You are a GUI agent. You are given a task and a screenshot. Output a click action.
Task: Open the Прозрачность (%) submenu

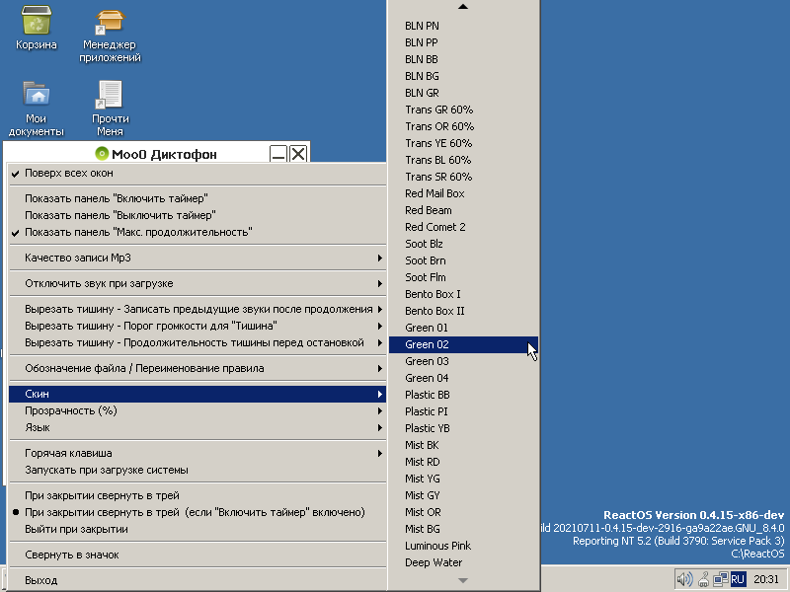197,410
